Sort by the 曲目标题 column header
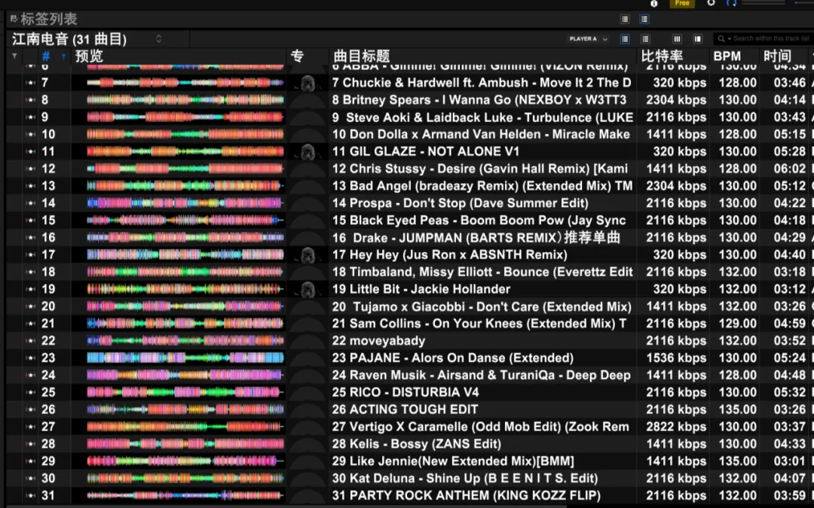This screenshot has height=508, width=814. coord(362,56)
